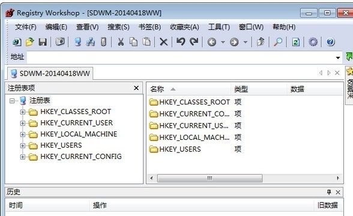Select the SDWM-20140418WW tab
353x216 pixels.
[50, 74]
